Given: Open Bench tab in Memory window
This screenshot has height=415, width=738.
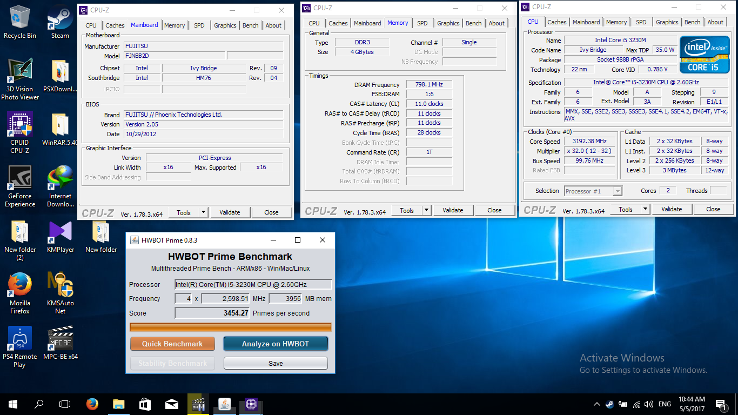Looking at the screenshot, I should click(474, 23).
